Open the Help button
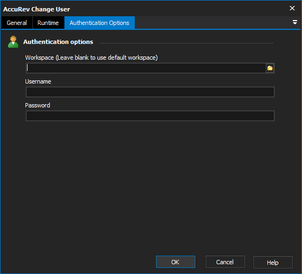Viewport: 302px width, 274px height. (273, 262)
